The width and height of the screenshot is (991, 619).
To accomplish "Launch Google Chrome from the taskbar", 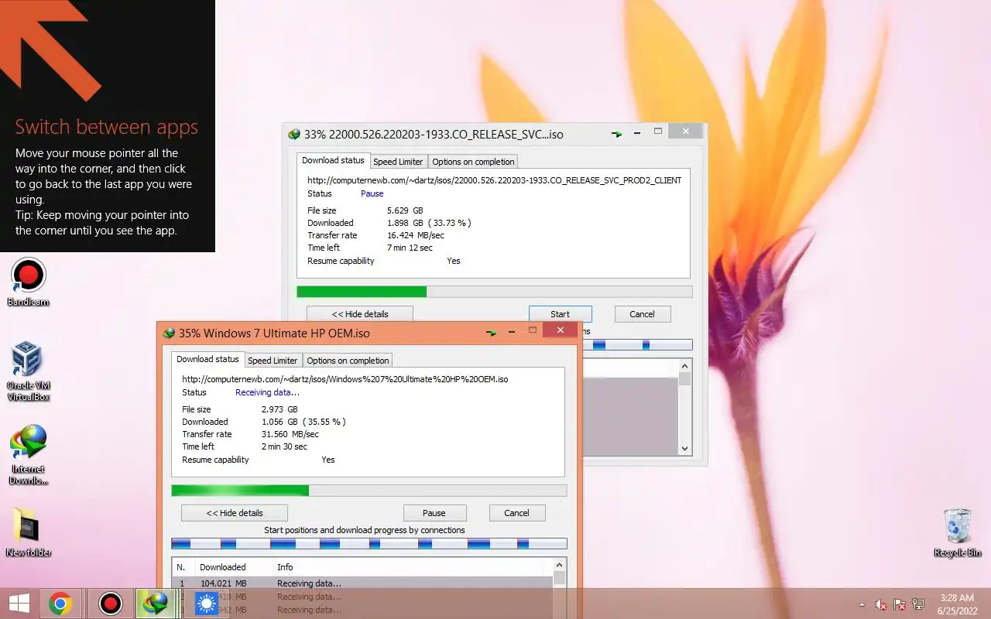I will tap(60, 604).
